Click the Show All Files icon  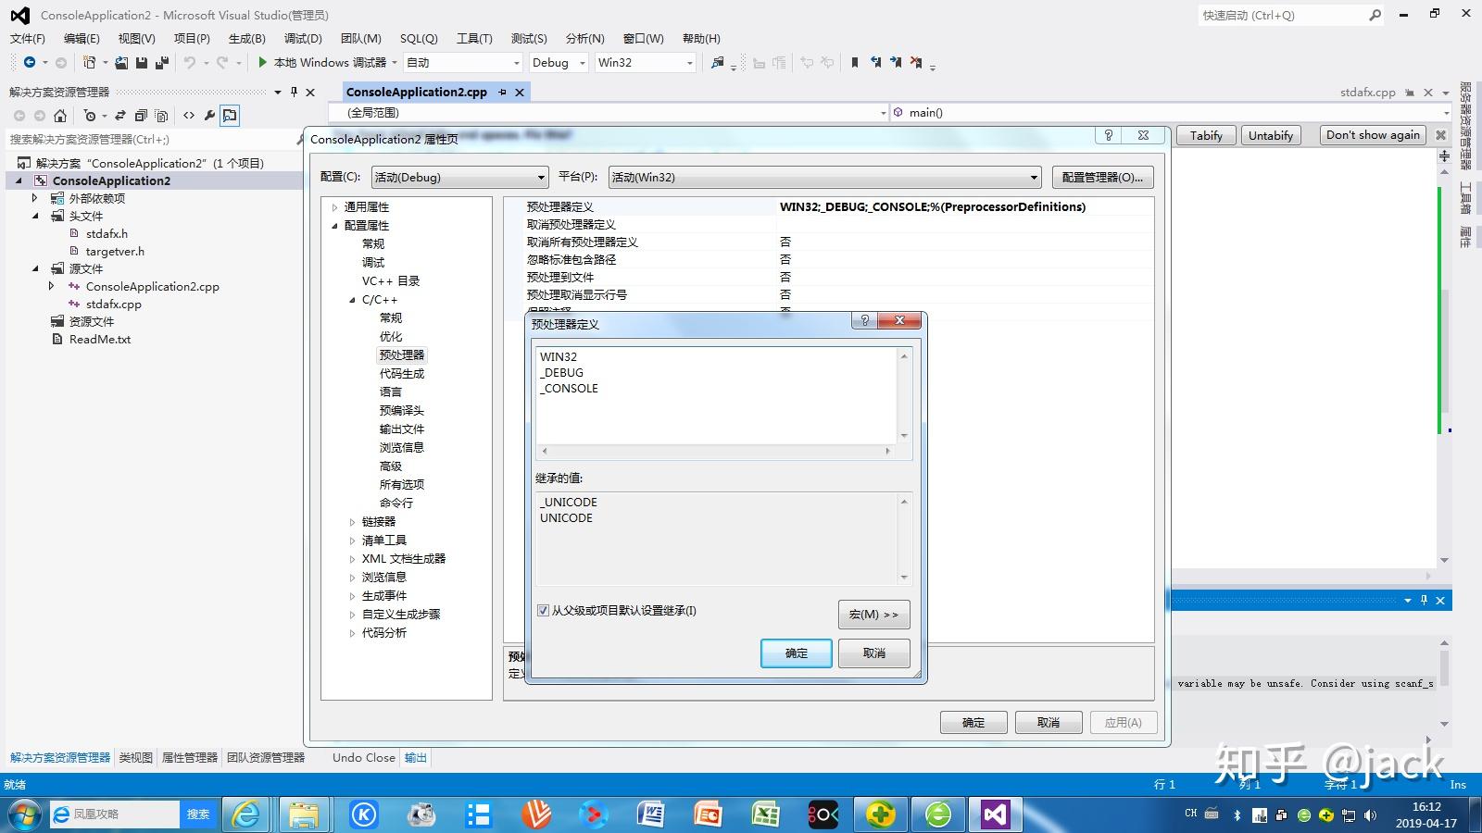pos(161,116)
